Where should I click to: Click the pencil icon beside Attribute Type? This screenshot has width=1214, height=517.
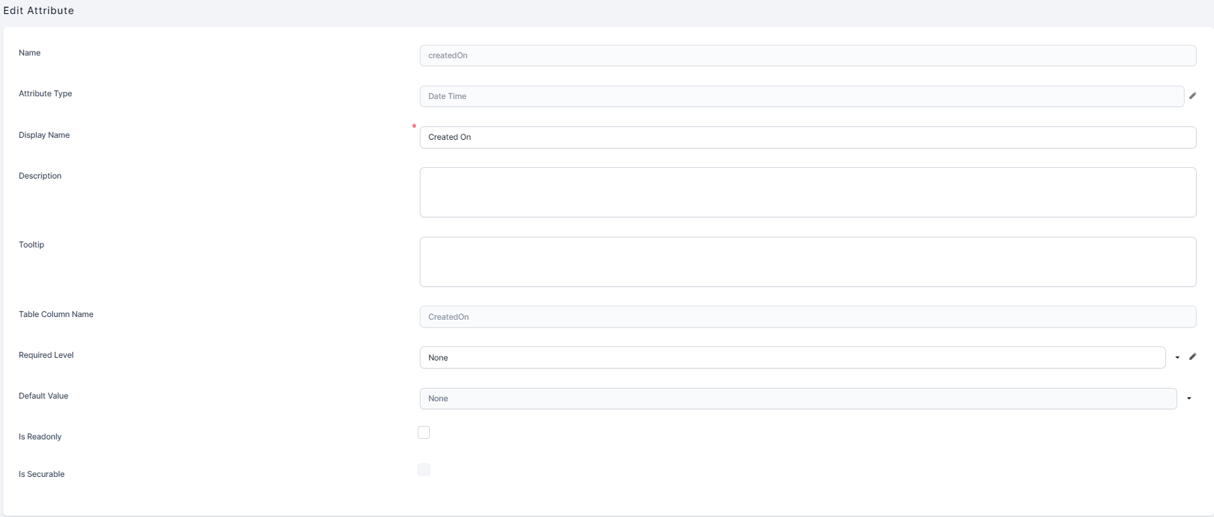point(1193,96)
